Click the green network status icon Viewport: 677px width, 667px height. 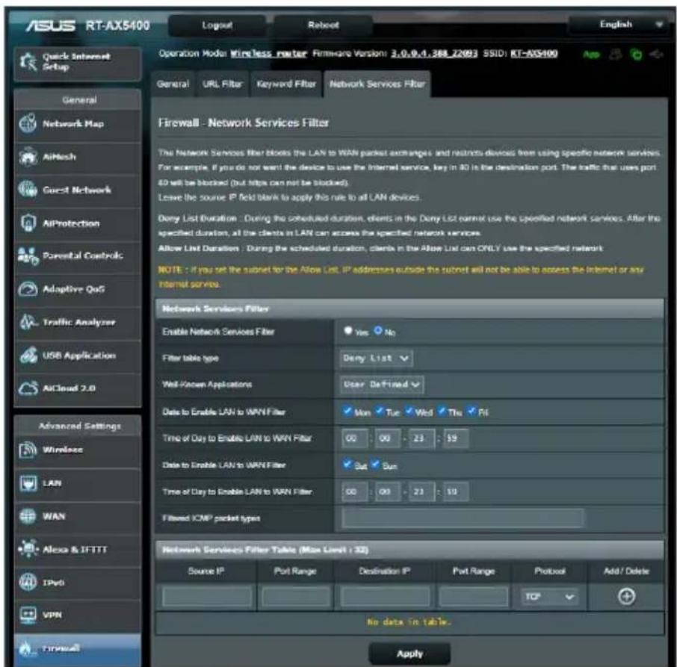(636, 55)
